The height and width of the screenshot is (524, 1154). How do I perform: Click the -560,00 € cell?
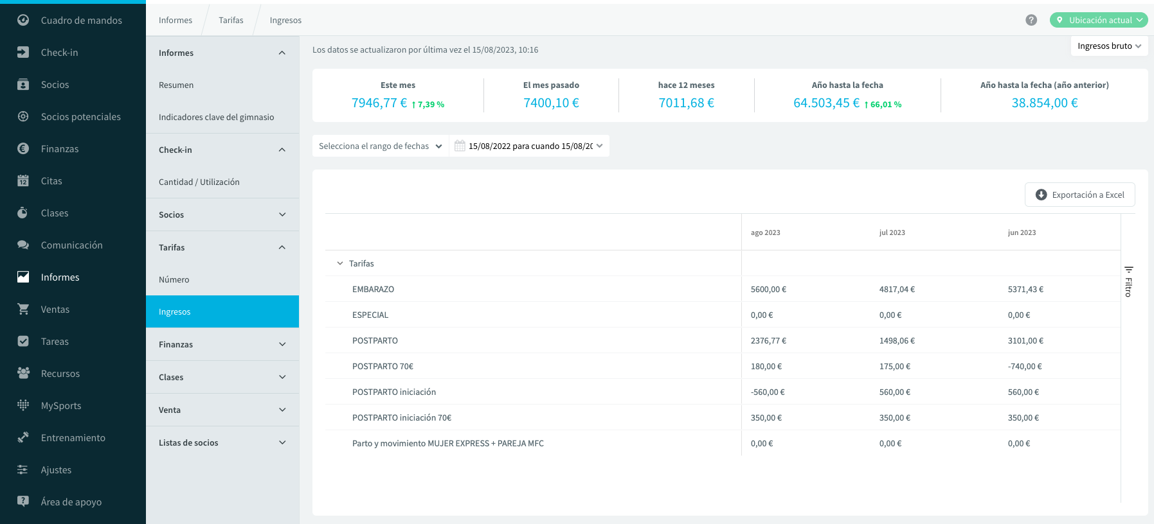click(x=768, y=392)
